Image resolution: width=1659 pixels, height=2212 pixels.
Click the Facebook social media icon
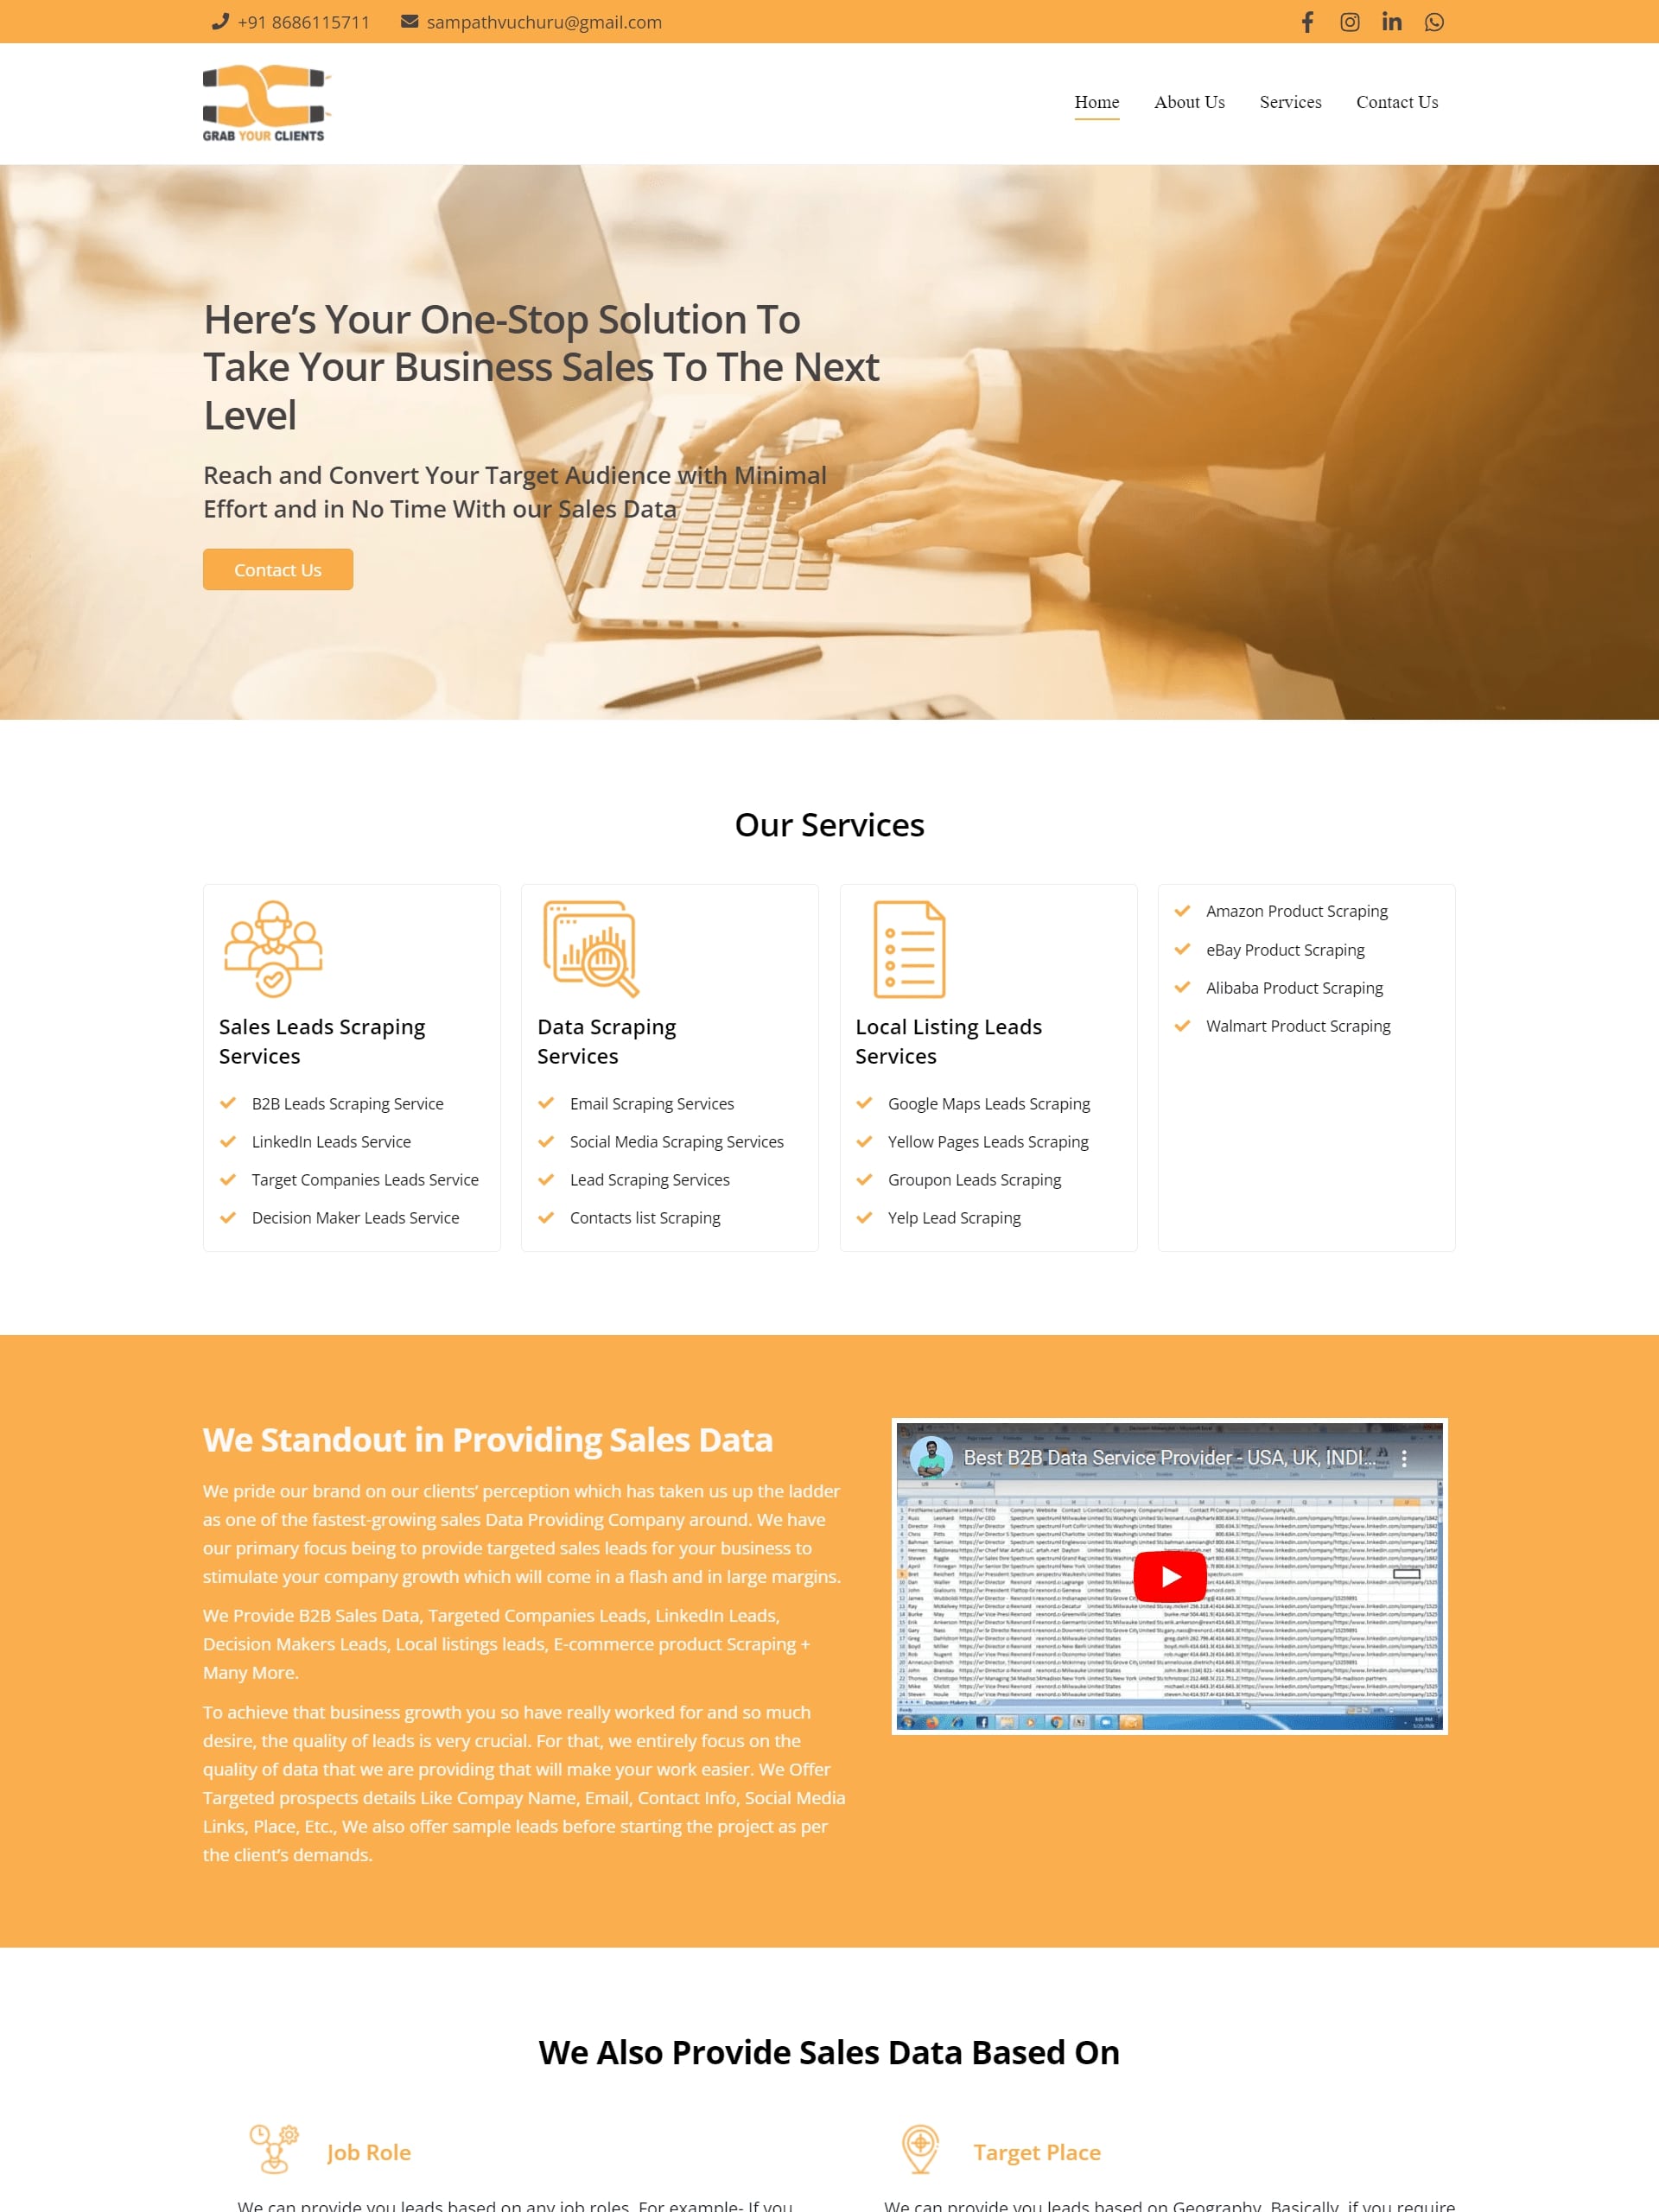(1307, 21)
